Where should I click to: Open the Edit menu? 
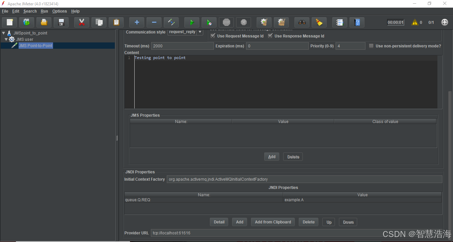pyautogui.click(x=16, y=11)
